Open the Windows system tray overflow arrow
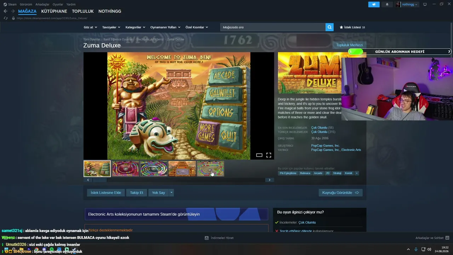Screen dimensions: 453x255 tap(408, 249)
